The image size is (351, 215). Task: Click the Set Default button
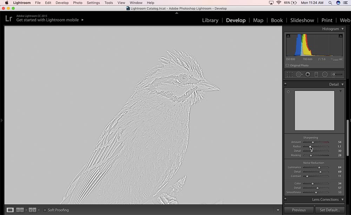[330, 210]
